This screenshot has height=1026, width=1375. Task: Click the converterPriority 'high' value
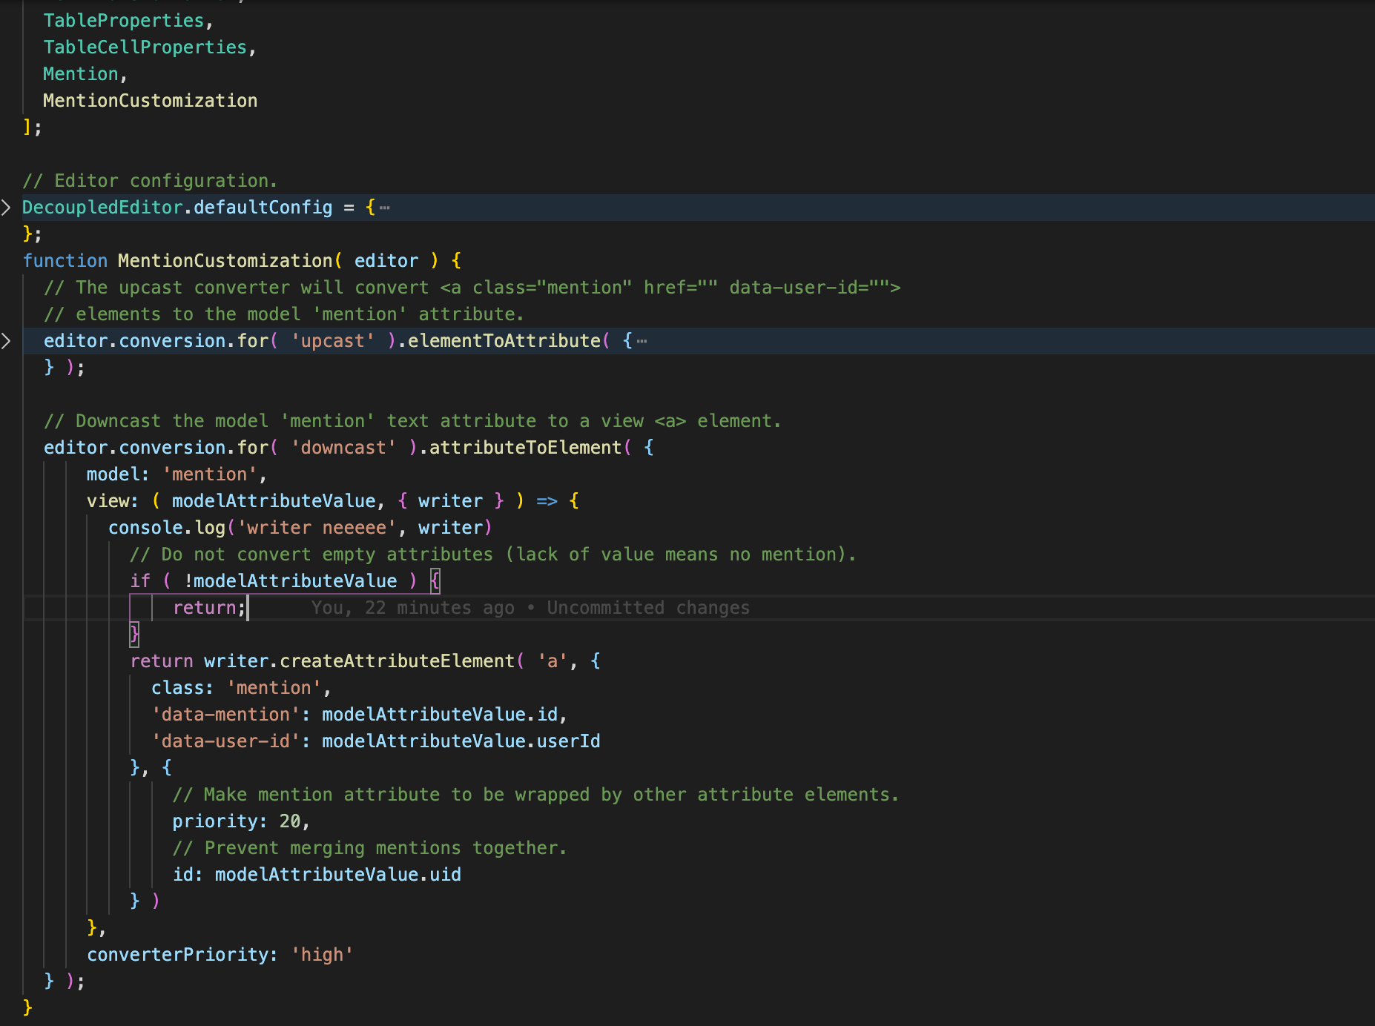(x=322, y=955)
